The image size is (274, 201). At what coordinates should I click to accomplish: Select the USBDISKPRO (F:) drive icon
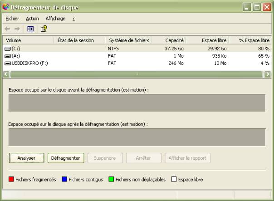tap(8, 63)
